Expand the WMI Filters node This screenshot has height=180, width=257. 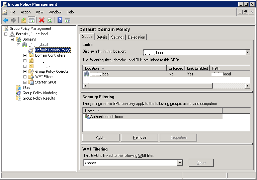[25, 77]
